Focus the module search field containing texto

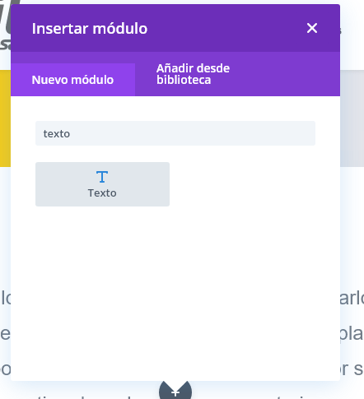(x=175, y=133)
